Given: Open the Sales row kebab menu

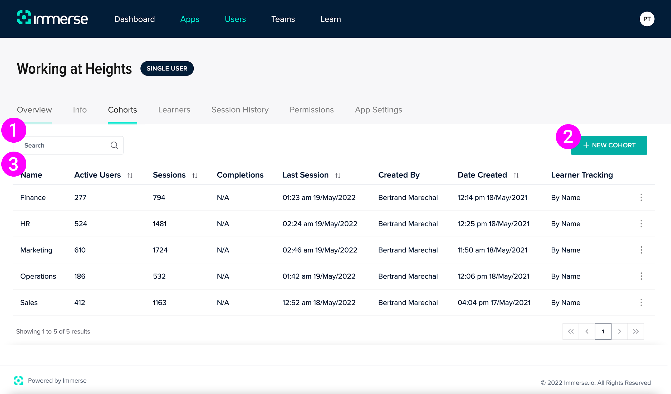Looking at the screenshot, I should [x=641, y=302].
